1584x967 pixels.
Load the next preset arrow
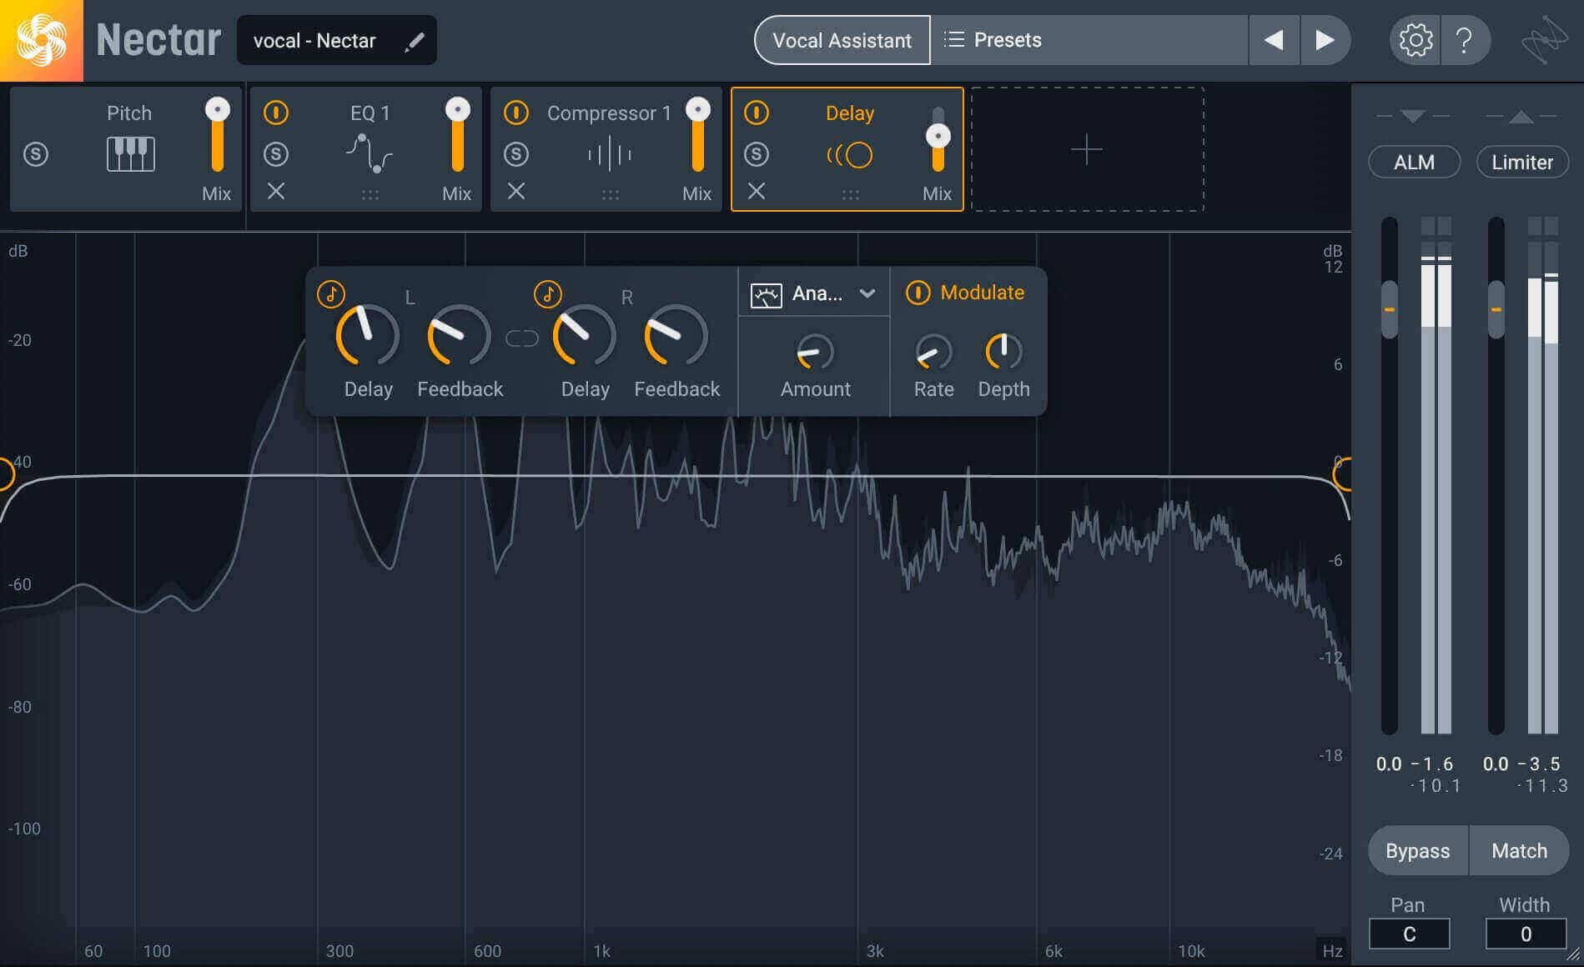coord(1325,40)
